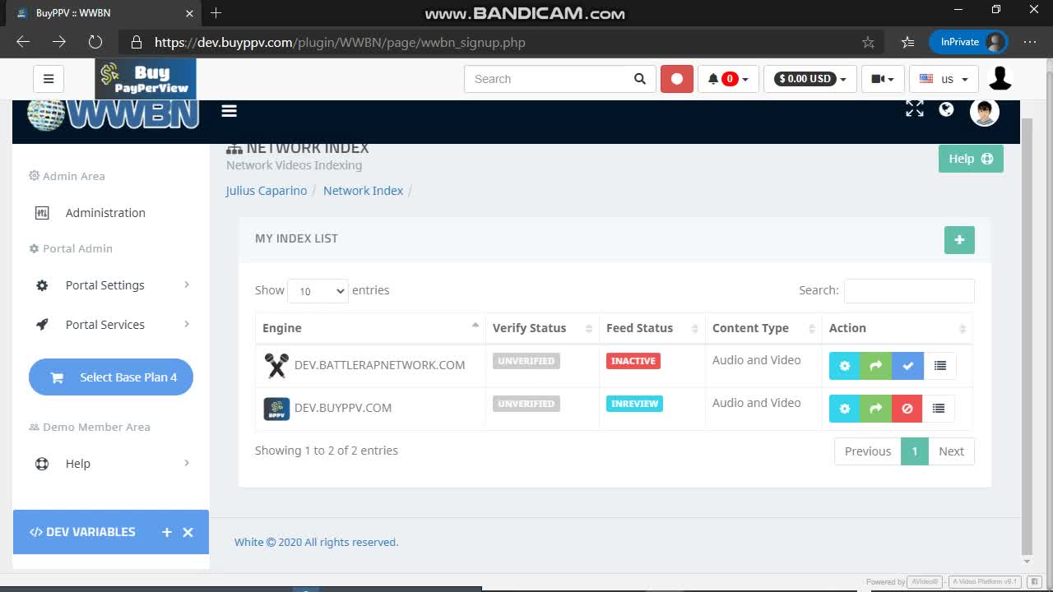
Task: Open a new browser tab
Action: point(216,12)
